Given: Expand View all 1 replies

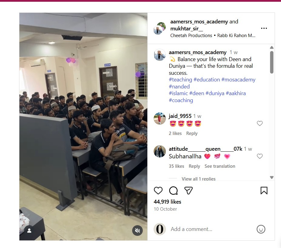Looking at the screenshot, I should pos(198,179).
